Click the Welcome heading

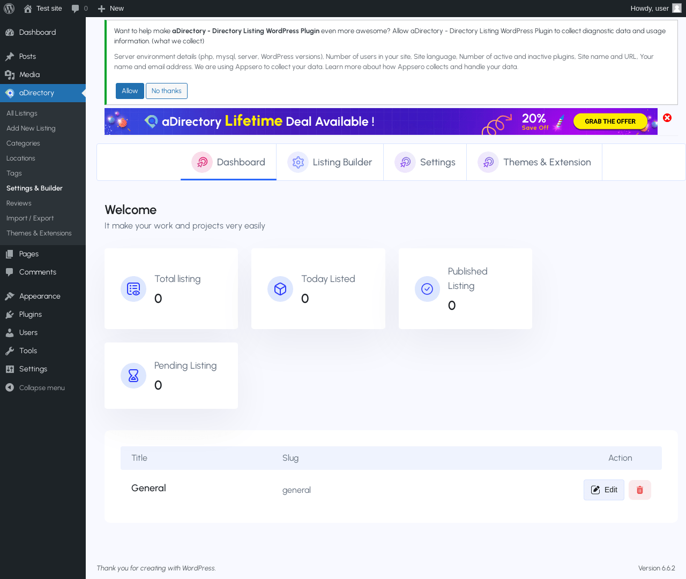[131, 210]
